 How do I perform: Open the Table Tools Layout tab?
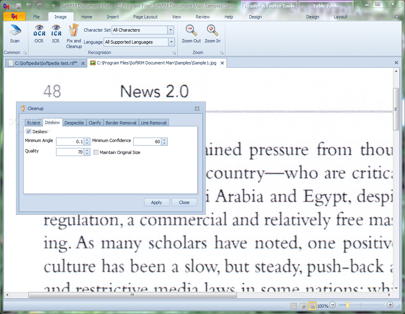tap(340, 17)
